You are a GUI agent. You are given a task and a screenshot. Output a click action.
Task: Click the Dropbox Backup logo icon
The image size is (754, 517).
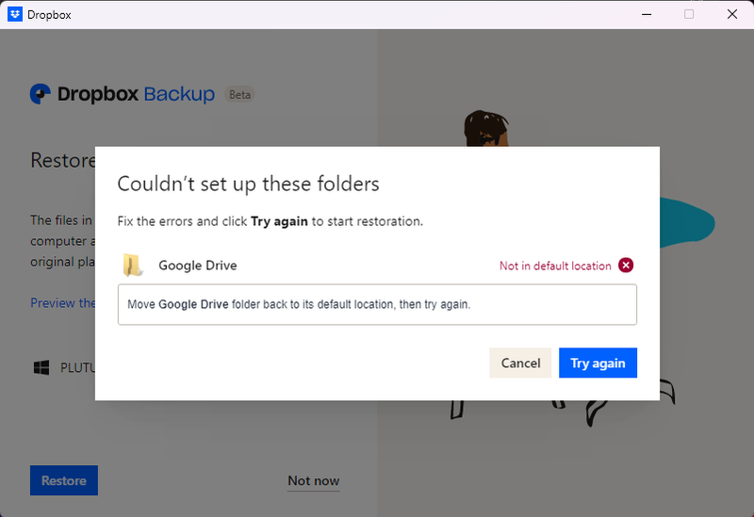(41, 94)
